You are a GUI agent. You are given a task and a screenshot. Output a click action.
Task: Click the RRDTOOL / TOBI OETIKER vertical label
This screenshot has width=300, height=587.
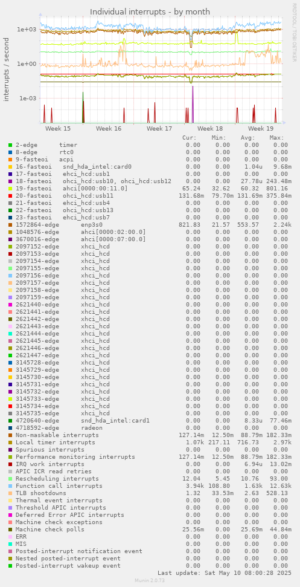click(295, 32)
